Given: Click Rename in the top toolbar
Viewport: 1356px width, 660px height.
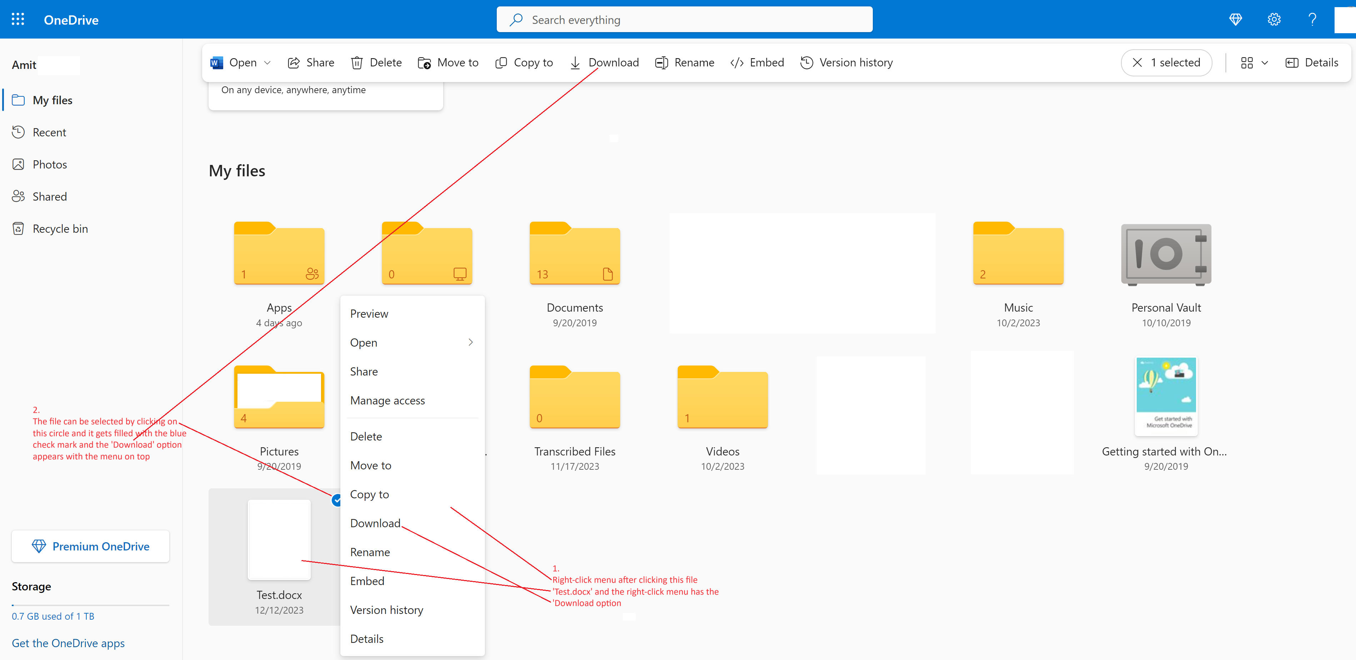Looking at the screenshot, I should click(x=684, y=62).
